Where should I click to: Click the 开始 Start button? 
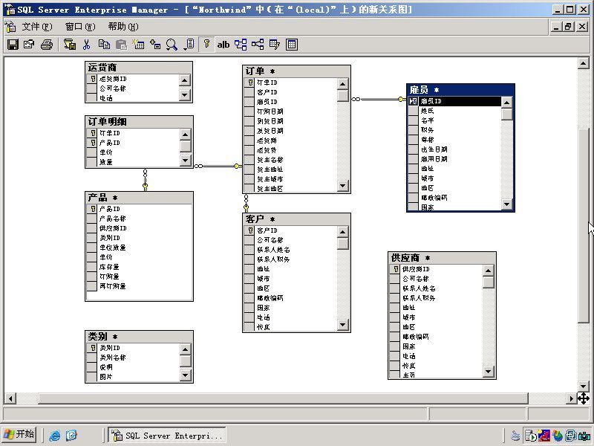tap(19, 435)
